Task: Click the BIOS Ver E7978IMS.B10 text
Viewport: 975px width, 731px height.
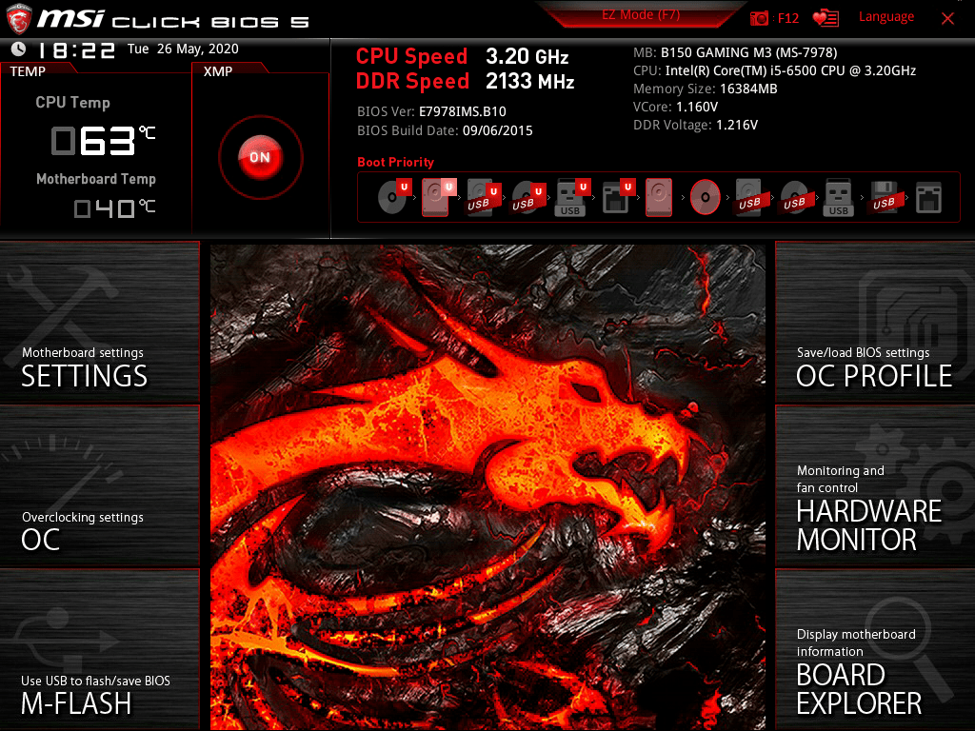Action: [x=431, y=112]
